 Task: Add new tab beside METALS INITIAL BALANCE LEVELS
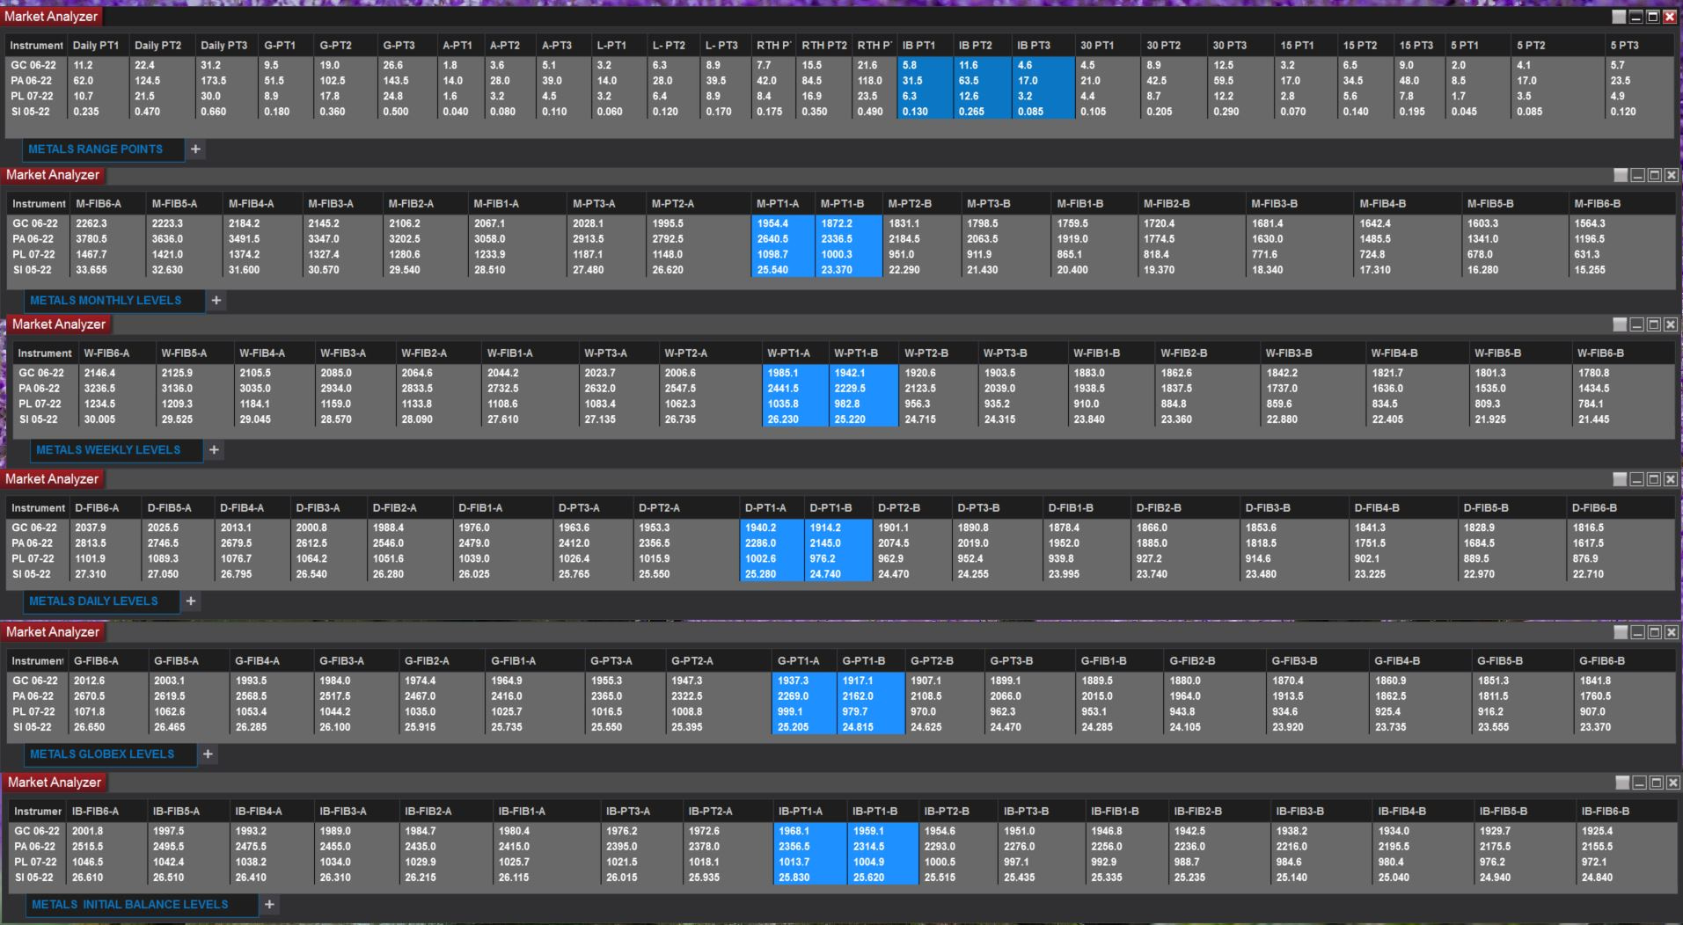[269, 905]
